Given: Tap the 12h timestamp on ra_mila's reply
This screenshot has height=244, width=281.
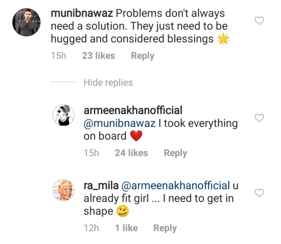Looking at the screenshot, I should coord(92,228).
